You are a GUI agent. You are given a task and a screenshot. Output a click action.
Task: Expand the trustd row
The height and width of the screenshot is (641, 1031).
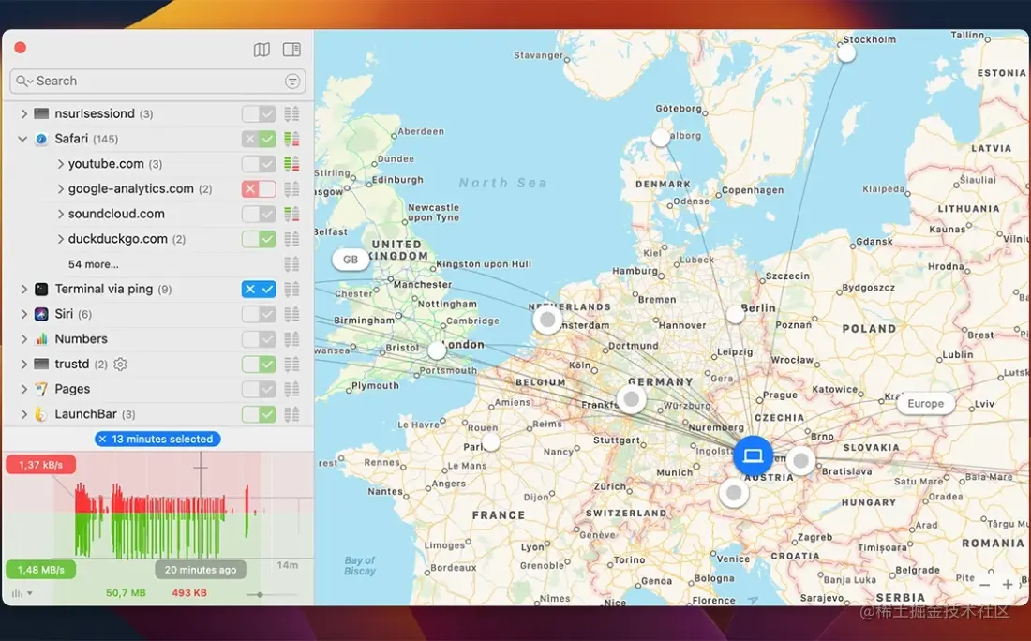(23, 365)
